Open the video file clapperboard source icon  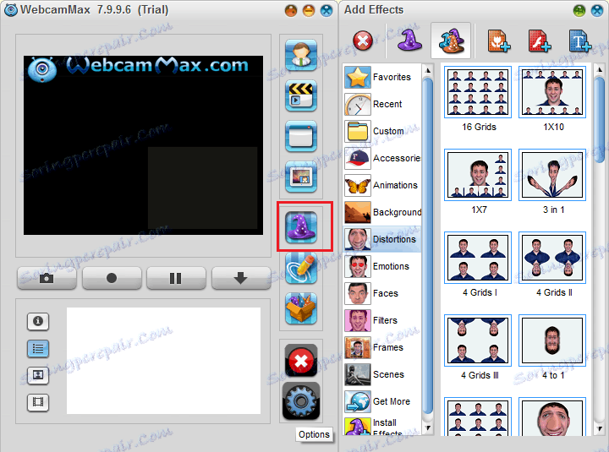[x=301, y=95]
